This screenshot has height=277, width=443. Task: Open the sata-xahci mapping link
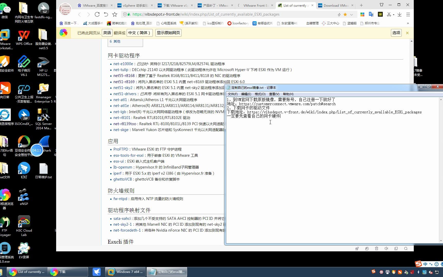tap(122, 219)
